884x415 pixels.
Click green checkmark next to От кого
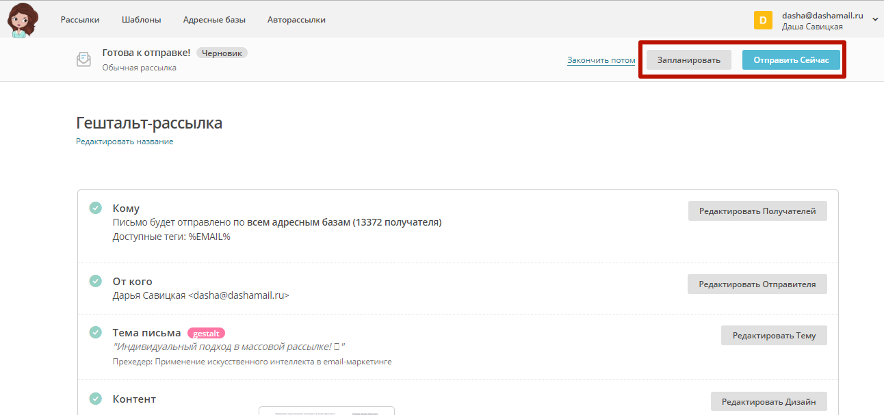pyautogui.click(x=96, y=281)
